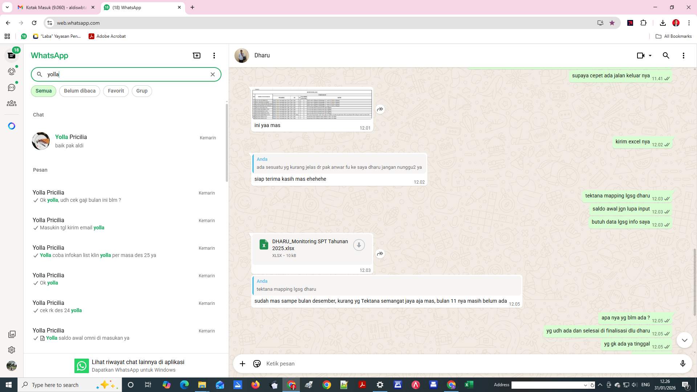The image size is (697, 392).
Task: Open Excel from the Windows taskbar
Action: click(x=469, y=385)
